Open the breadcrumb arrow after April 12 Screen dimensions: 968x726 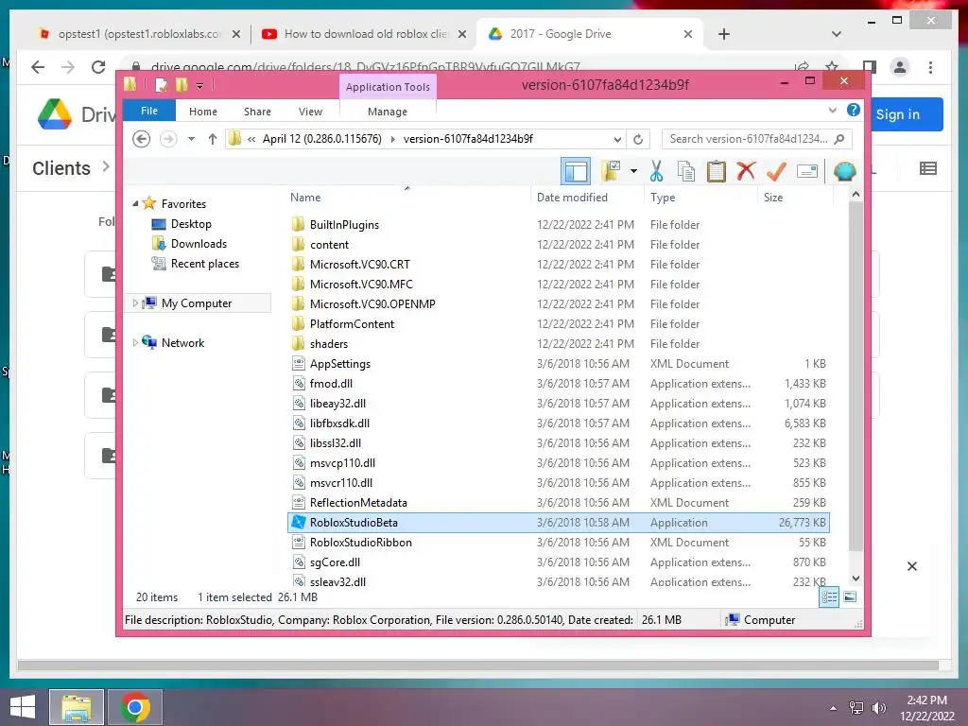click(x=392, y=139)
